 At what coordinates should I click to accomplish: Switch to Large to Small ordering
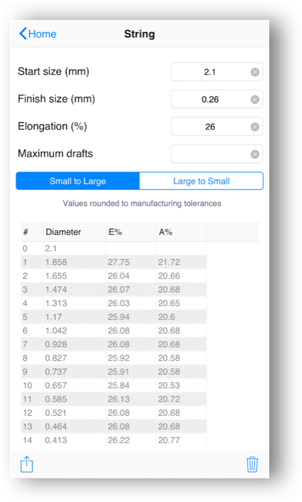coord(202,181)
